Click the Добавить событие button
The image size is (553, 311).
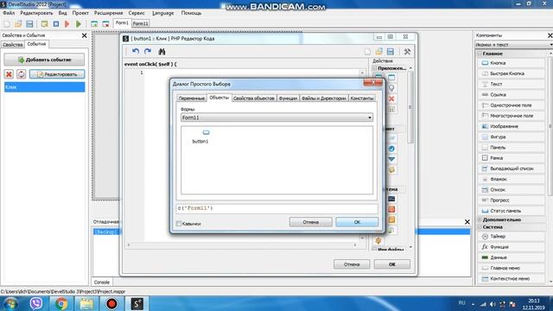coord(44,60)
